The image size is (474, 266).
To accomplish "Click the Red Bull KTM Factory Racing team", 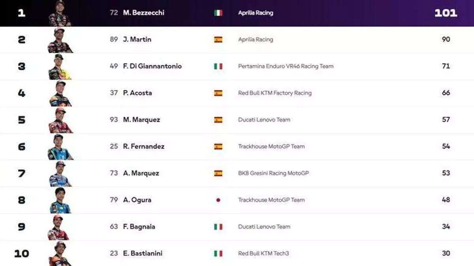I will tap(275, 93).
